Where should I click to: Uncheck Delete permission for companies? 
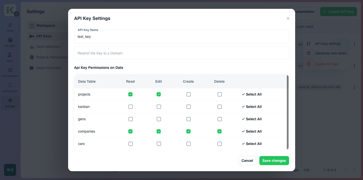coord(219,131)
